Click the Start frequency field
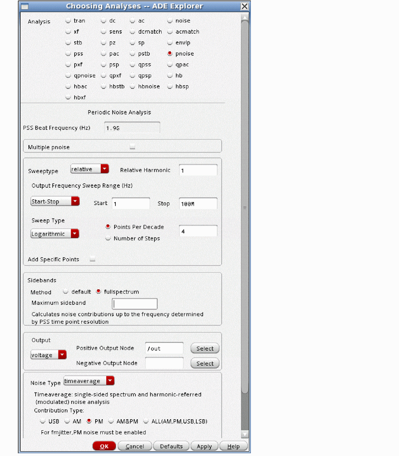Image resolution: width=399 pixels, height=456 pixels. point(131,203)
